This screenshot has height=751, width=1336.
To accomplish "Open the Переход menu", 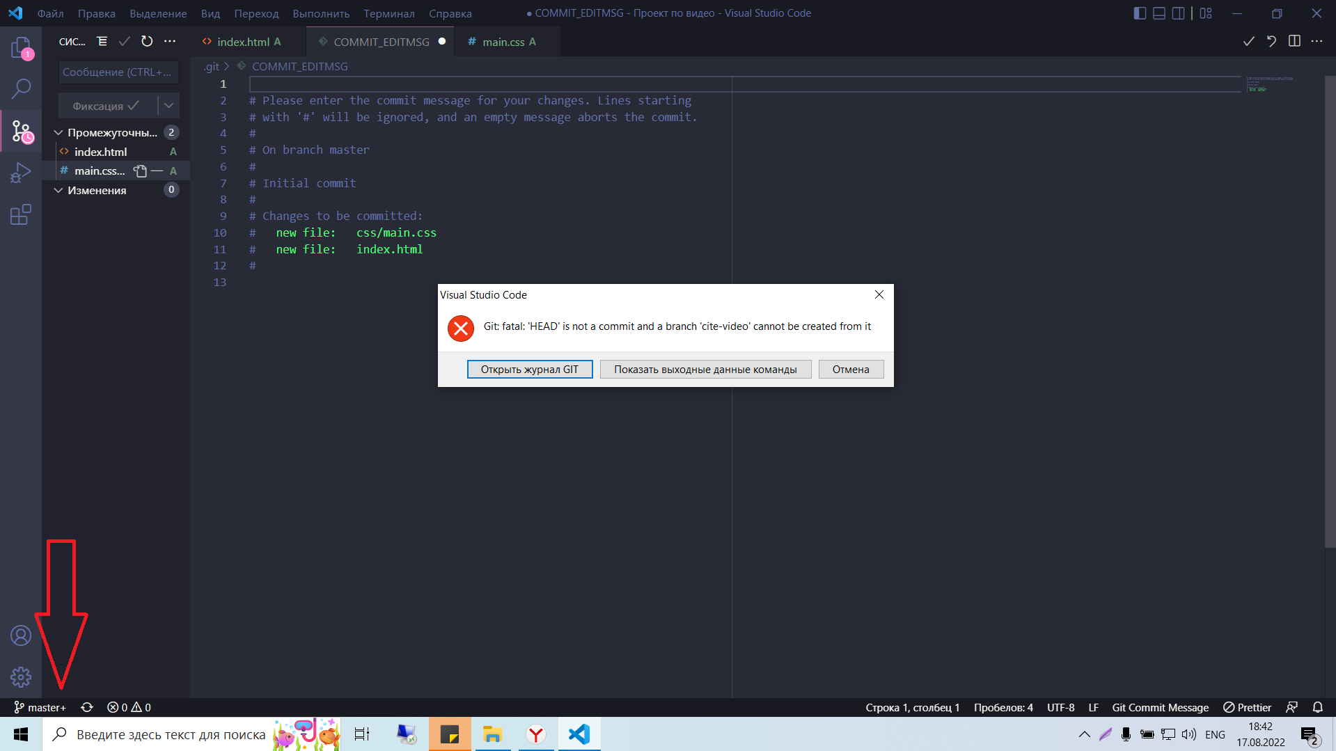I will click(256, 13).
